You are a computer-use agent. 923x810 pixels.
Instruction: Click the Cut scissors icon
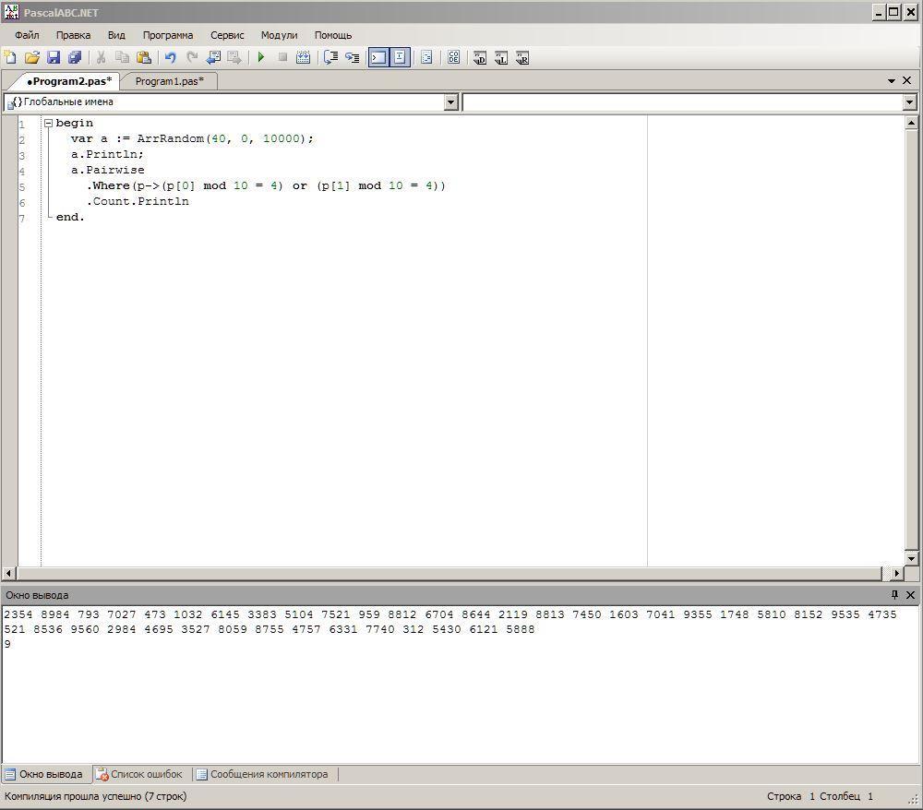coord(102,57)
